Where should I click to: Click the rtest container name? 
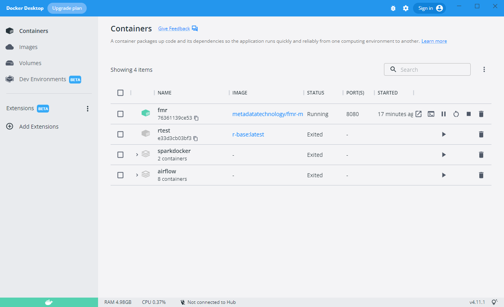pos(164,131)
